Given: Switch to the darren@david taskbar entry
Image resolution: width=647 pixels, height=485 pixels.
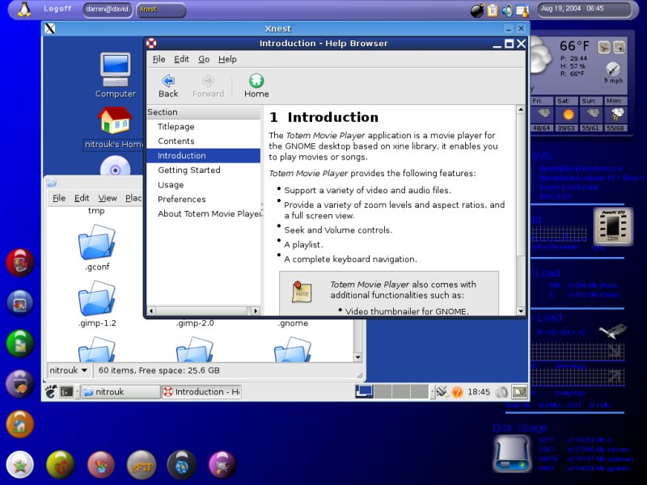Looking at the screenshot, I should point(108,10).
